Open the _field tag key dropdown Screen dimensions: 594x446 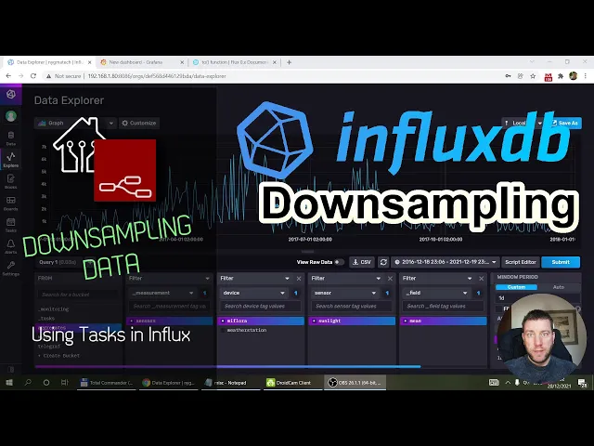[x=436, y=293]
